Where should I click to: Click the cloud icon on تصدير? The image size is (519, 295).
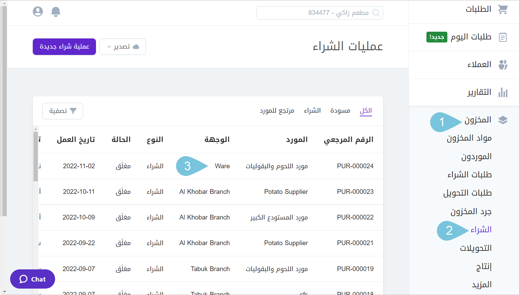tap(136, 47)
